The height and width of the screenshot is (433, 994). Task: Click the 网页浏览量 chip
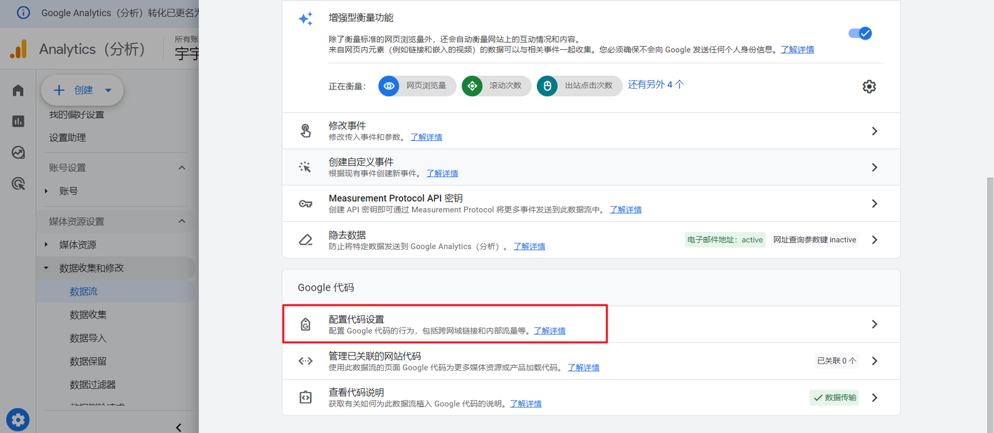coord(417,86)
